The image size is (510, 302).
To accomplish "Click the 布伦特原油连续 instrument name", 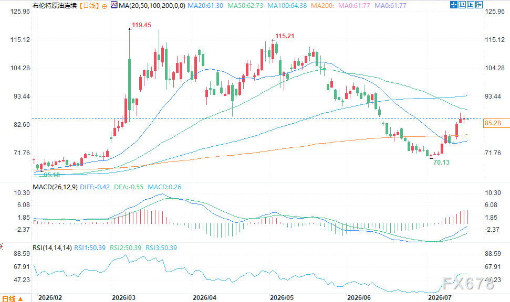I will click(x=55, y=6).
